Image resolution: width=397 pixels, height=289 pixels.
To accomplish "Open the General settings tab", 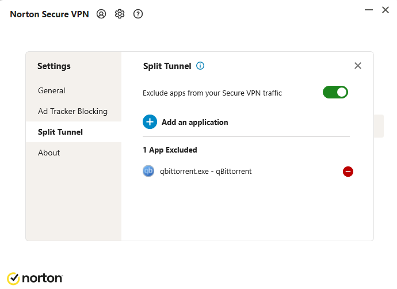I will pos(52,90).
